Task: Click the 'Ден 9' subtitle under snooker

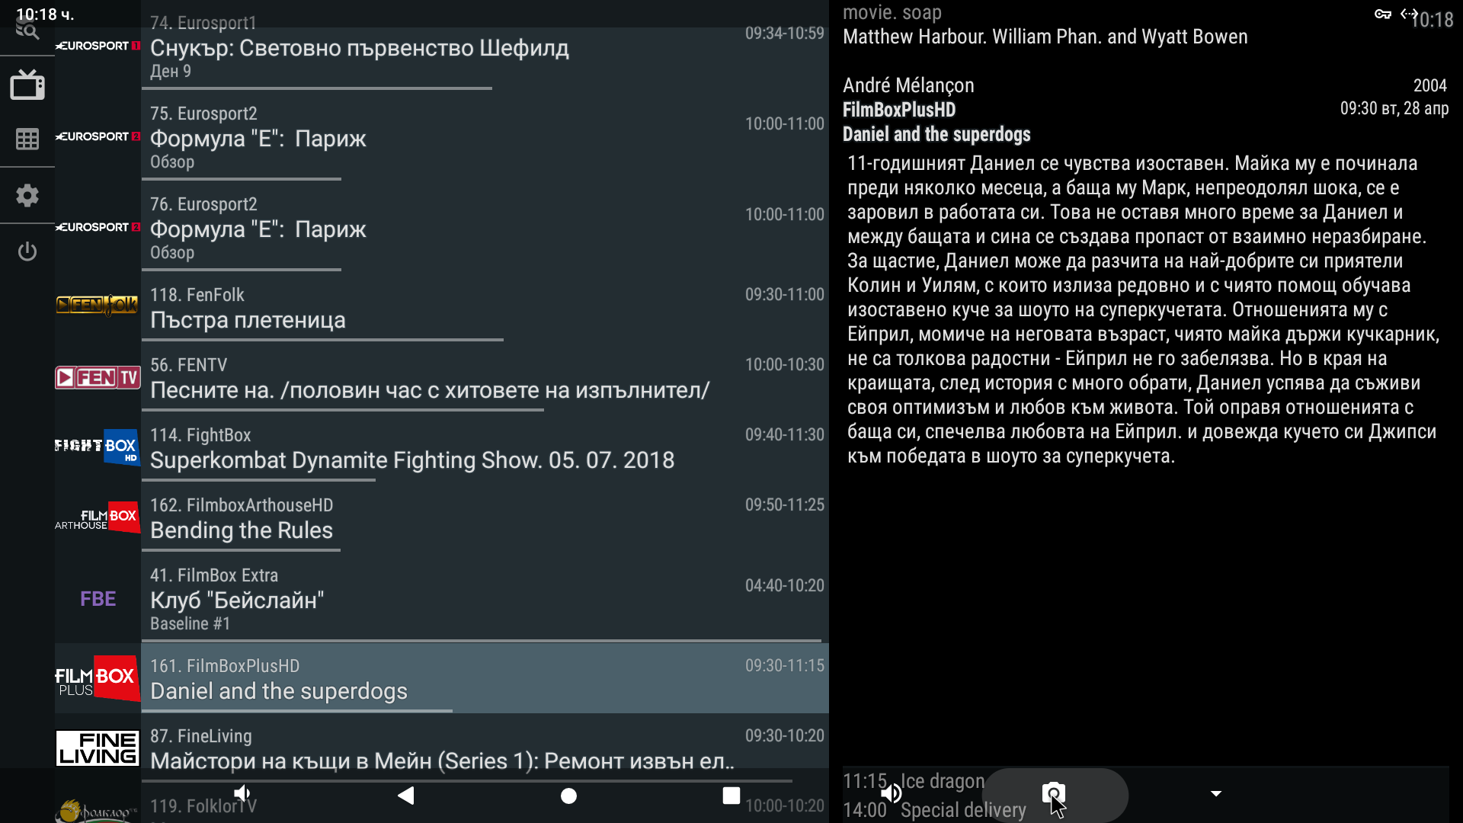Action: pyautogui.click(x=171, y=71)
